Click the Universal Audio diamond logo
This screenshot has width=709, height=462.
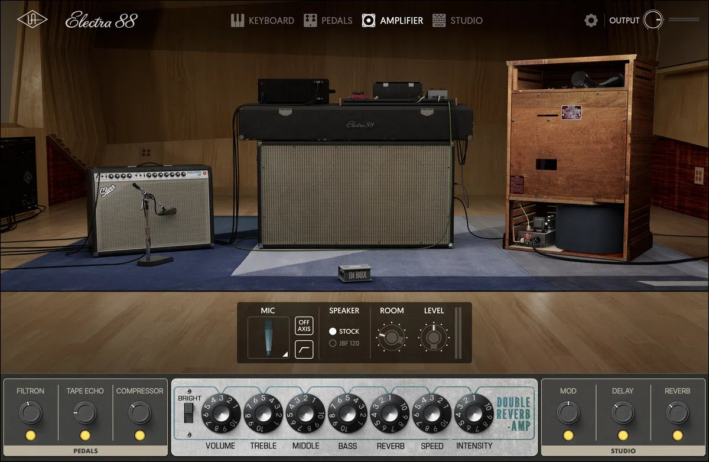point(33,19)
